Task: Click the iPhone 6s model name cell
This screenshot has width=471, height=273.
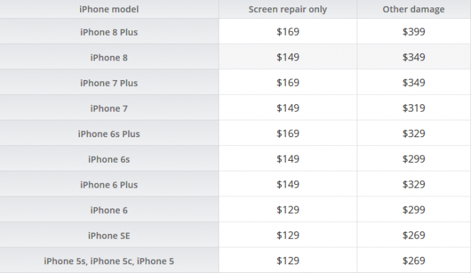Action: click(109, 159)
